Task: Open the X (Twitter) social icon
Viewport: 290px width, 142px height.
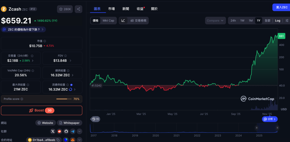Action: click(53, 131)
